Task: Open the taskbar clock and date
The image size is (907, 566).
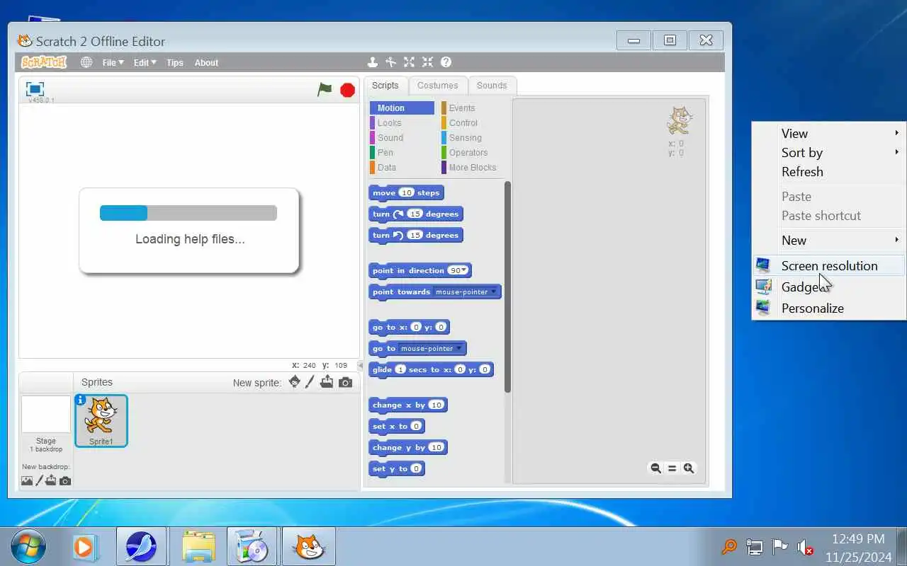Action: (x=858, y=548)
